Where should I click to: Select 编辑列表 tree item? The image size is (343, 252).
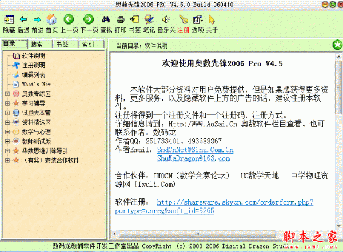(x=34, y=75)
